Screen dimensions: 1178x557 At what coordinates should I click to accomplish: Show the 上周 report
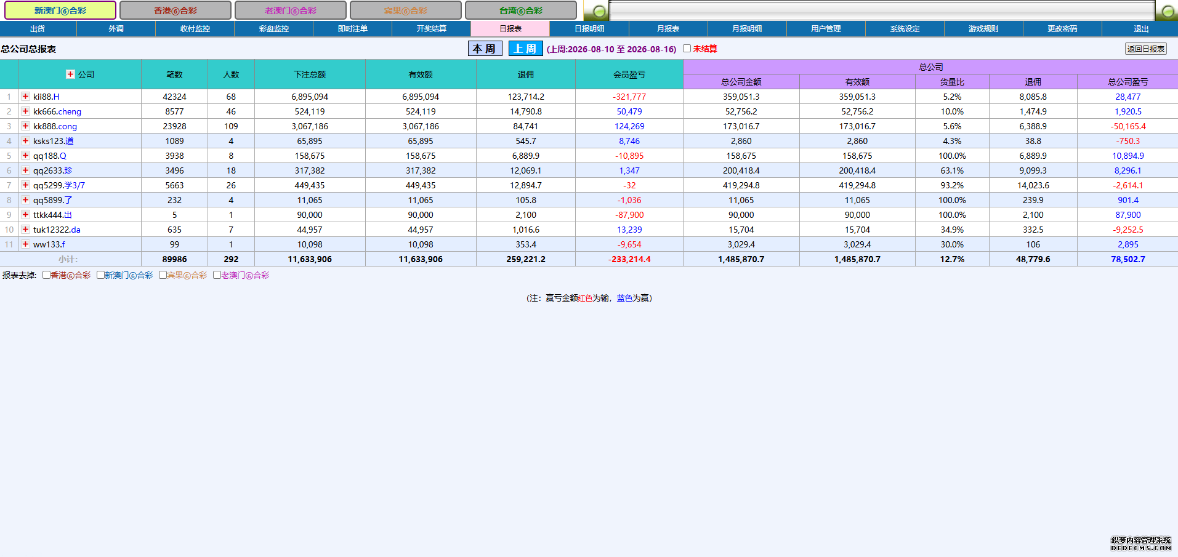[525, 49]
